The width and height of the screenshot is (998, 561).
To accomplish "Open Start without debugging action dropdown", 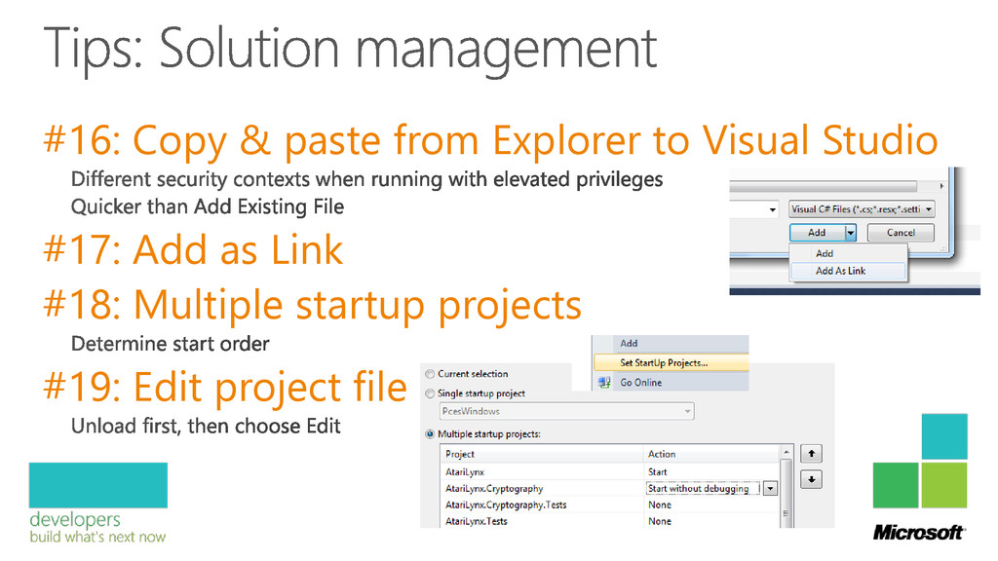I will click(770, 489).
